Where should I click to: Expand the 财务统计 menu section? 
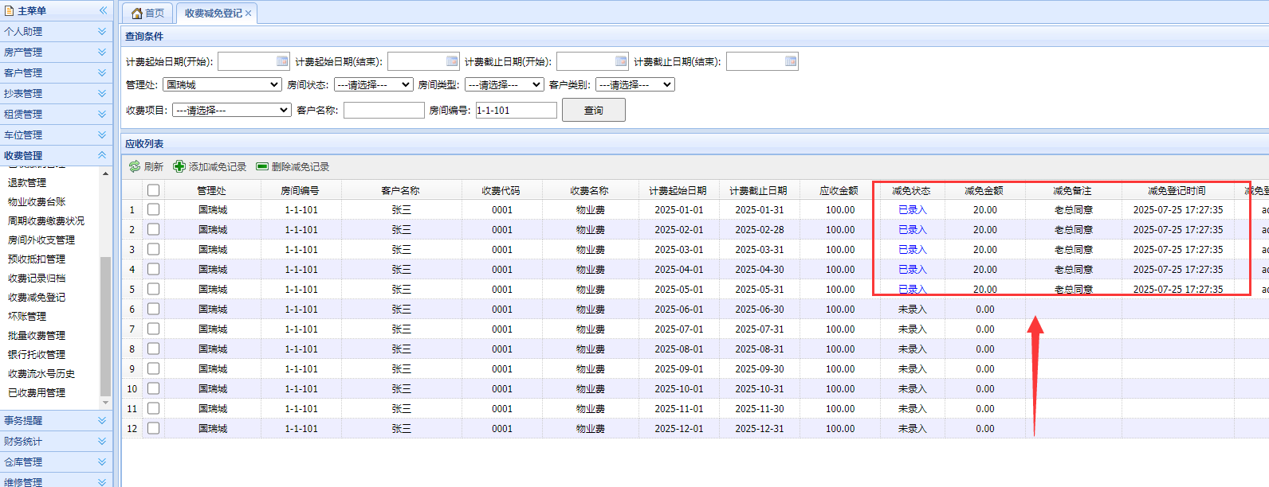tap(56, 441)
